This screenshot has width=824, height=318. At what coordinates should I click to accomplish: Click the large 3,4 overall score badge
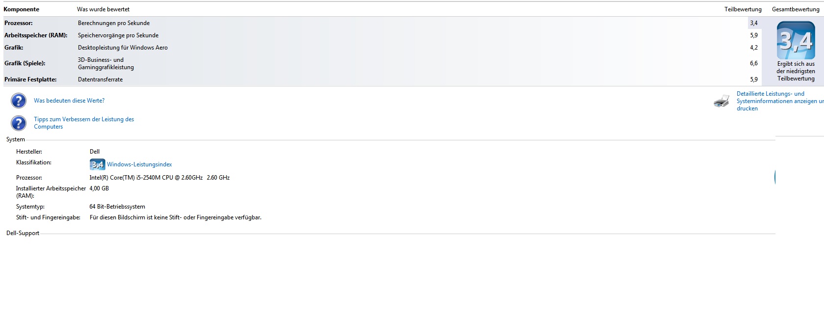pyautogui.click(x=796, y=41)
